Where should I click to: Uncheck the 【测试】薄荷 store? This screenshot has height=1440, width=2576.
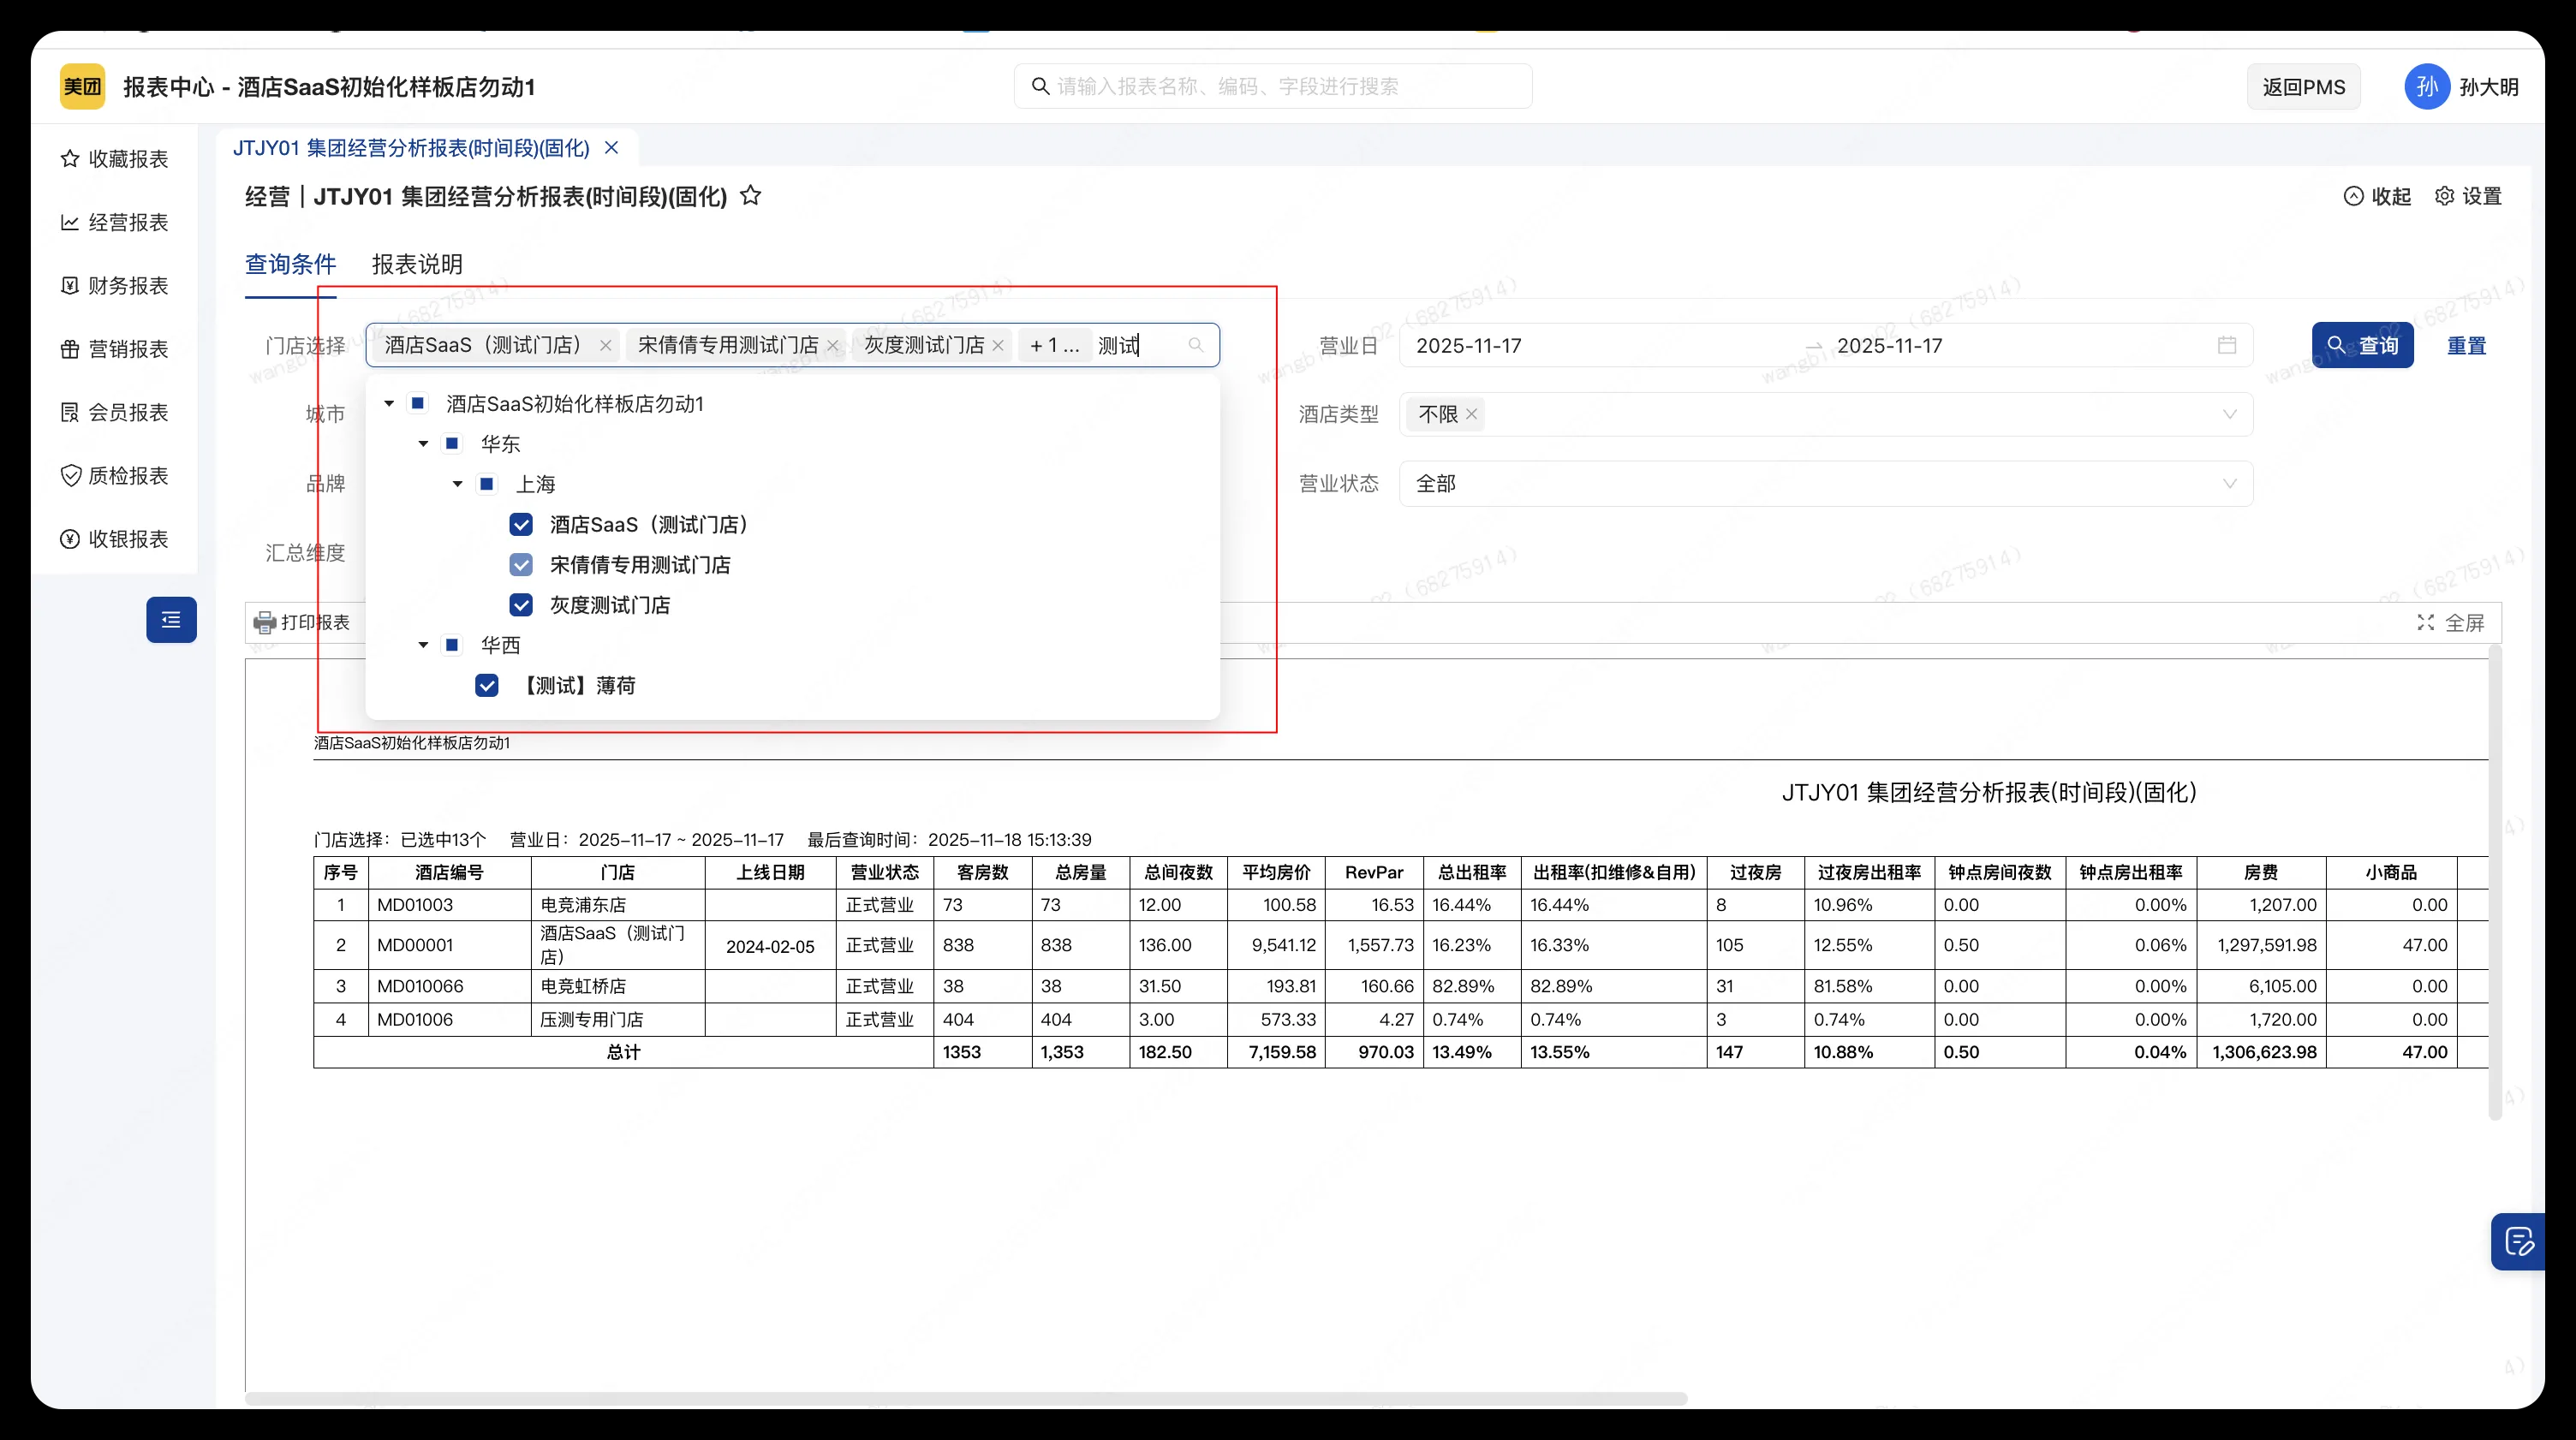(487, 685)
